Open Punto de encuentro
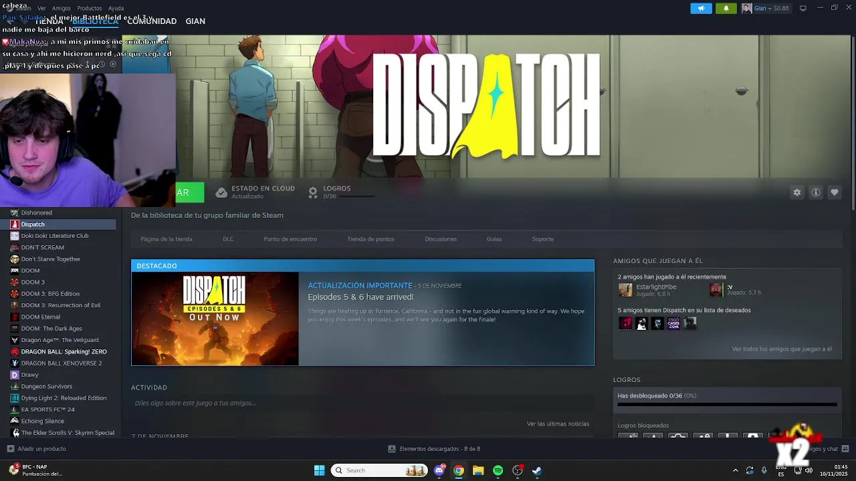856x481 pixels. coord(290,238)
